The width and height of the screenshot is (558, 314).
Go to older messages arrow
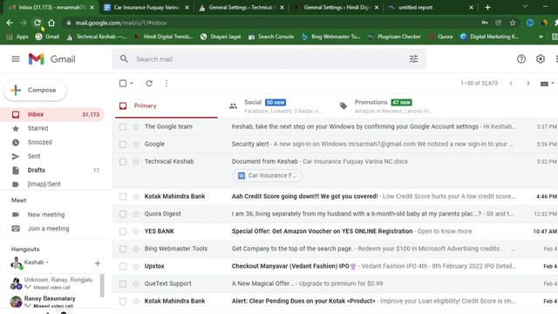(528, 84)
